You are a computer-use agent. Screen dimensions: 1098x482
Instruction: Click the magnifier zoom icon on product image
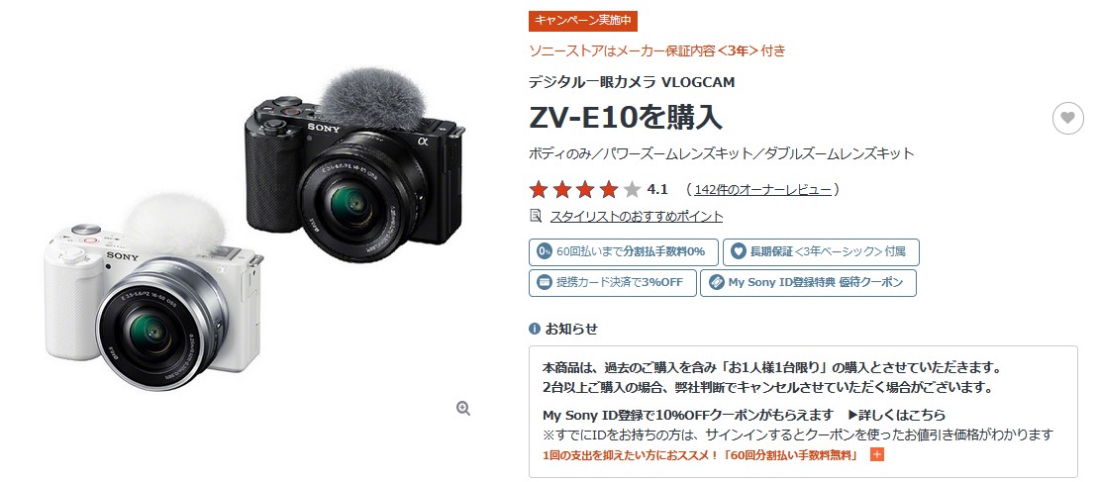click(463, 409)
